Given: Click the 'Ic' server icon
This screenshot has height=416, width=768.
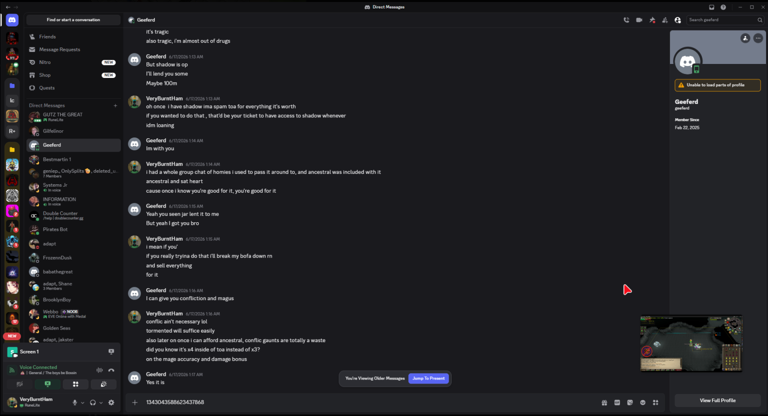Looking at the screenshot, I should pyautogui.click(x=12, y=100).
